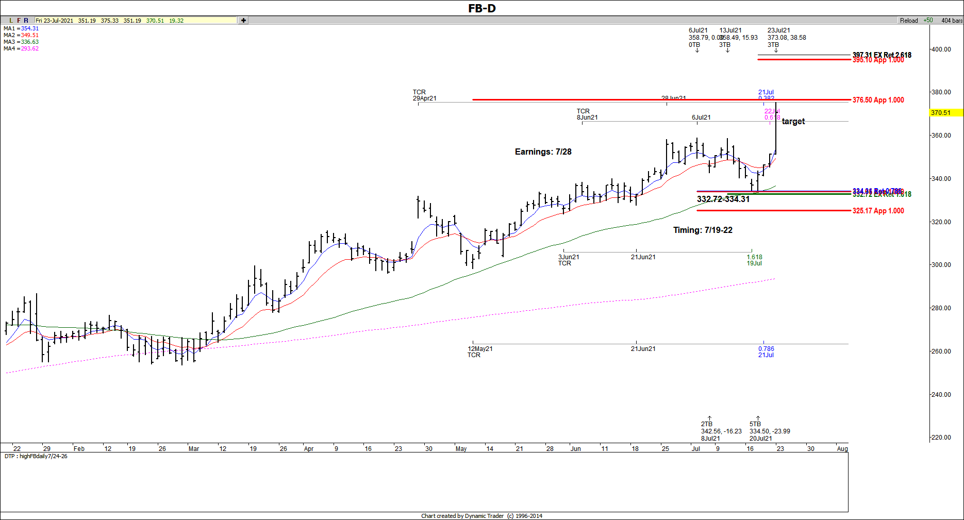Click the Jul label on the date axis

click(x=696, y=449)
